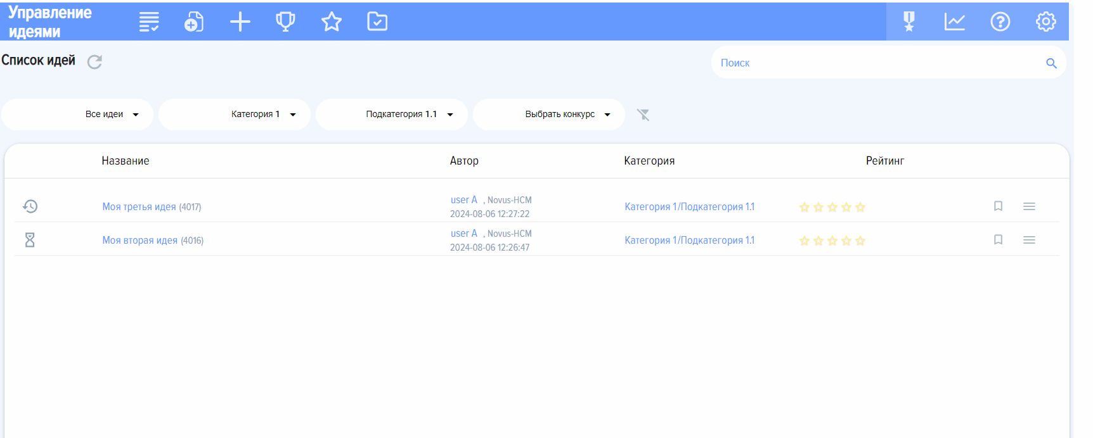Screen dimensions: 1093x438
Task: Bookmark the idea 'Моя третья идея'
Action: pos(998,206)
